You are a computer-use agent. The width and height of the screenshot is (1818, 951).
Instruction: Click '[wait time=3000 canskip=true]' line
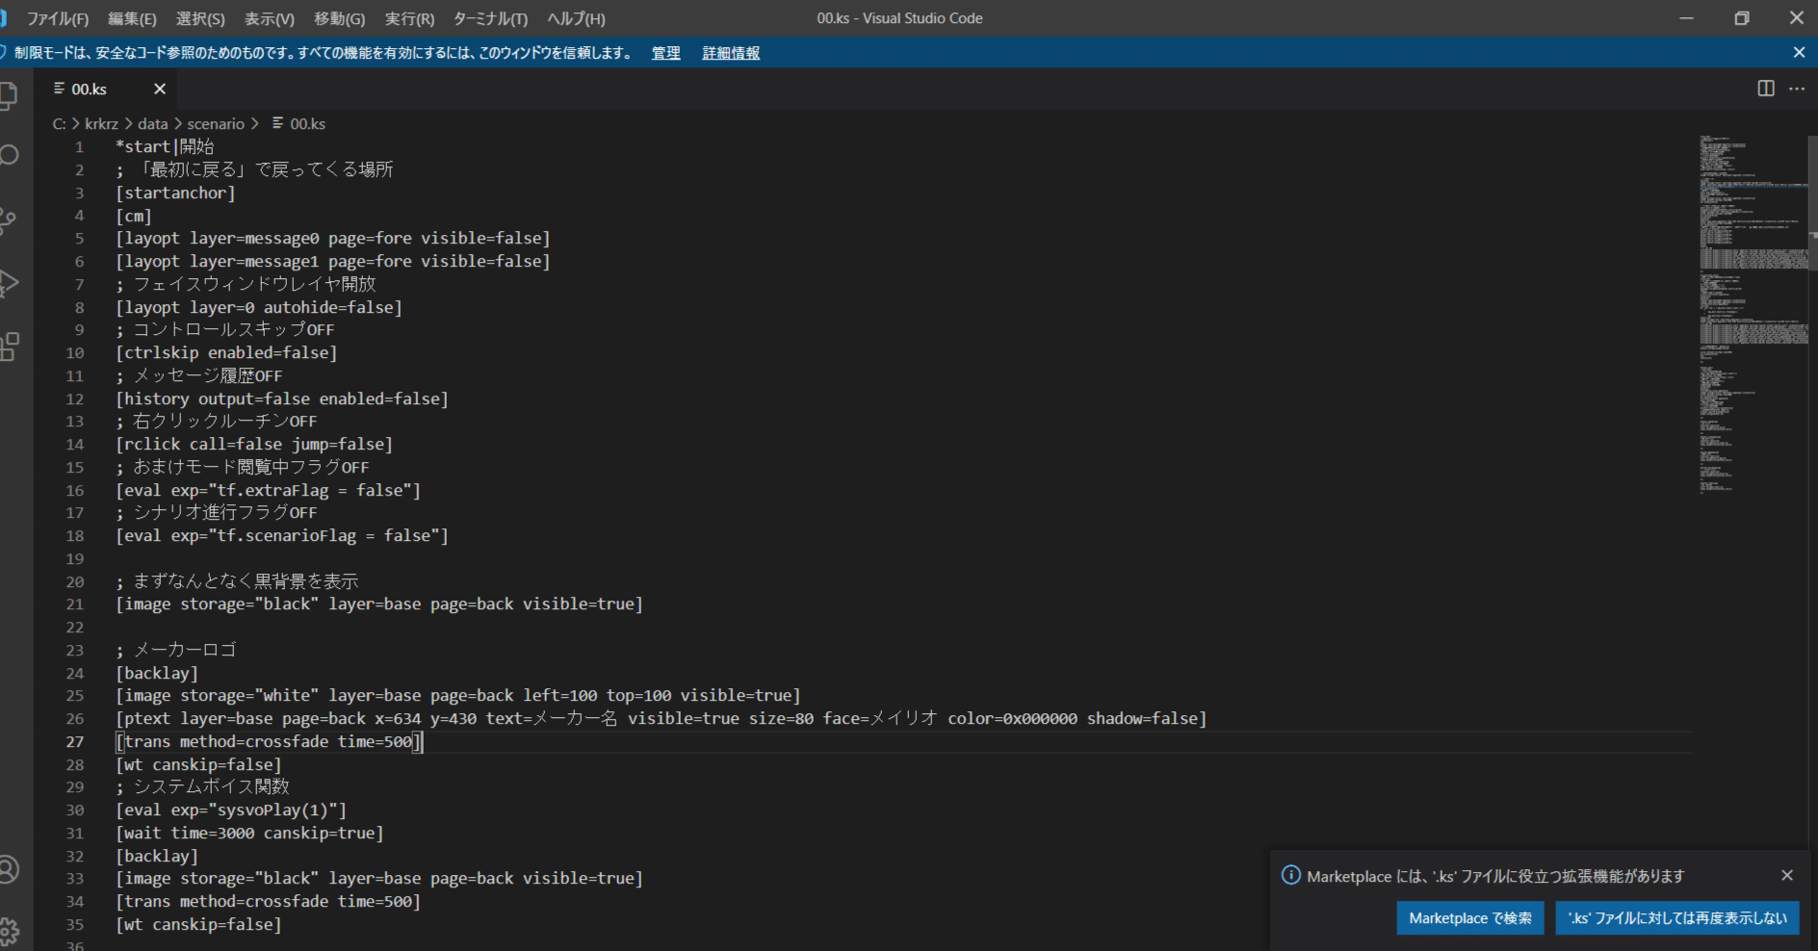click(x=249, y=833)
